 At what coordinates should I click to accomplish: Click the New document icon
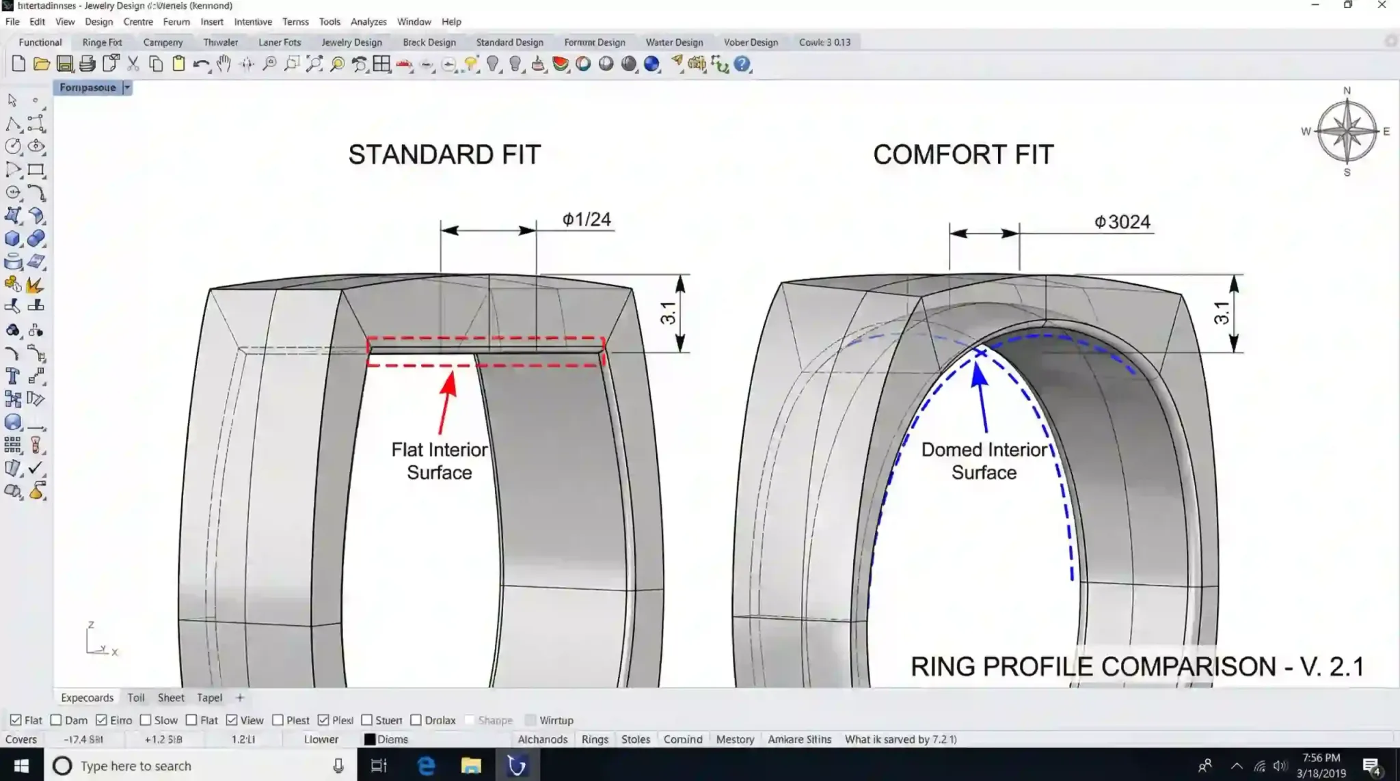click(x=18, y=64)
